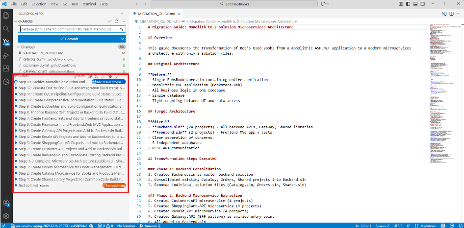The image size is (464, 228).
Task: Refresh the Graph section
Action: [116, 76]
